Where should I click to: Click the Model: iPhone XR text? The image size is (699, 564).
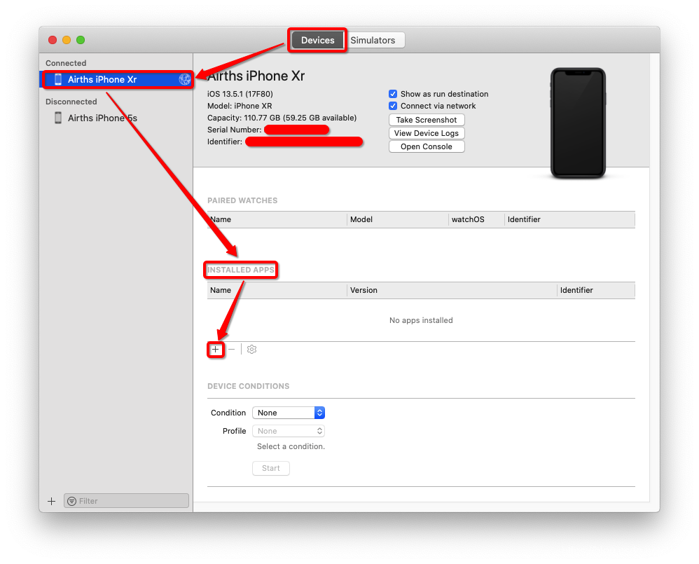pos(240,106)
